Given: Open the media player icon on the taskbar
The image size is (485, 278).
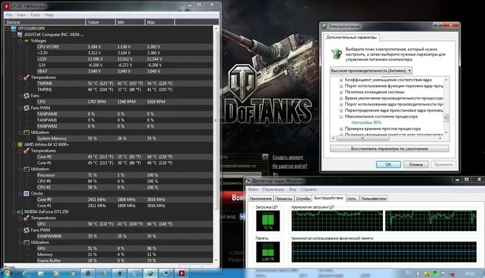Looking at the screenshot, I should (x=56, y=273).
